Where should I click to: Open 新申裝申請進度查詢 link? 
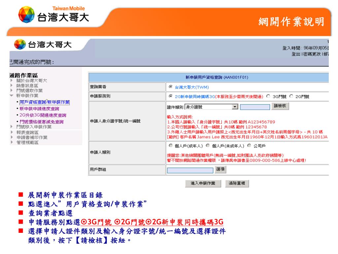[x=39, y=108]
